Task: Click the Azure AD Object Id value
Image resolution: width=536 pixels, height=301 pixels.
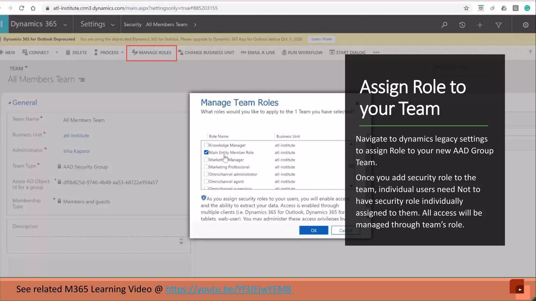Action: point(110,182)
